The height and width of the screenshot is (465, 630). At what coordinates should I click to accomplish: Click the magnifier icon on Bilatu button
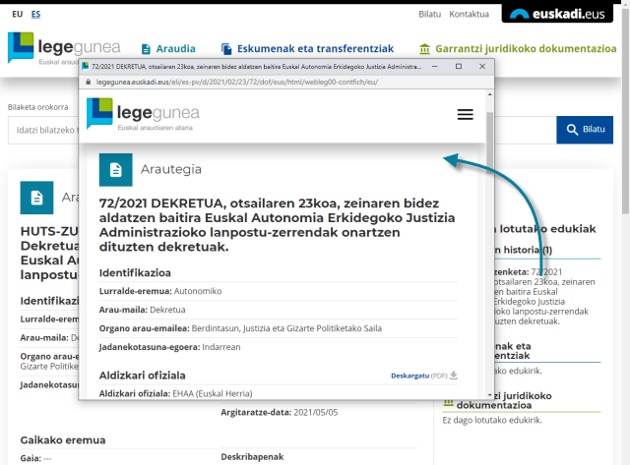pyautogui.click(x=572, y=130)
